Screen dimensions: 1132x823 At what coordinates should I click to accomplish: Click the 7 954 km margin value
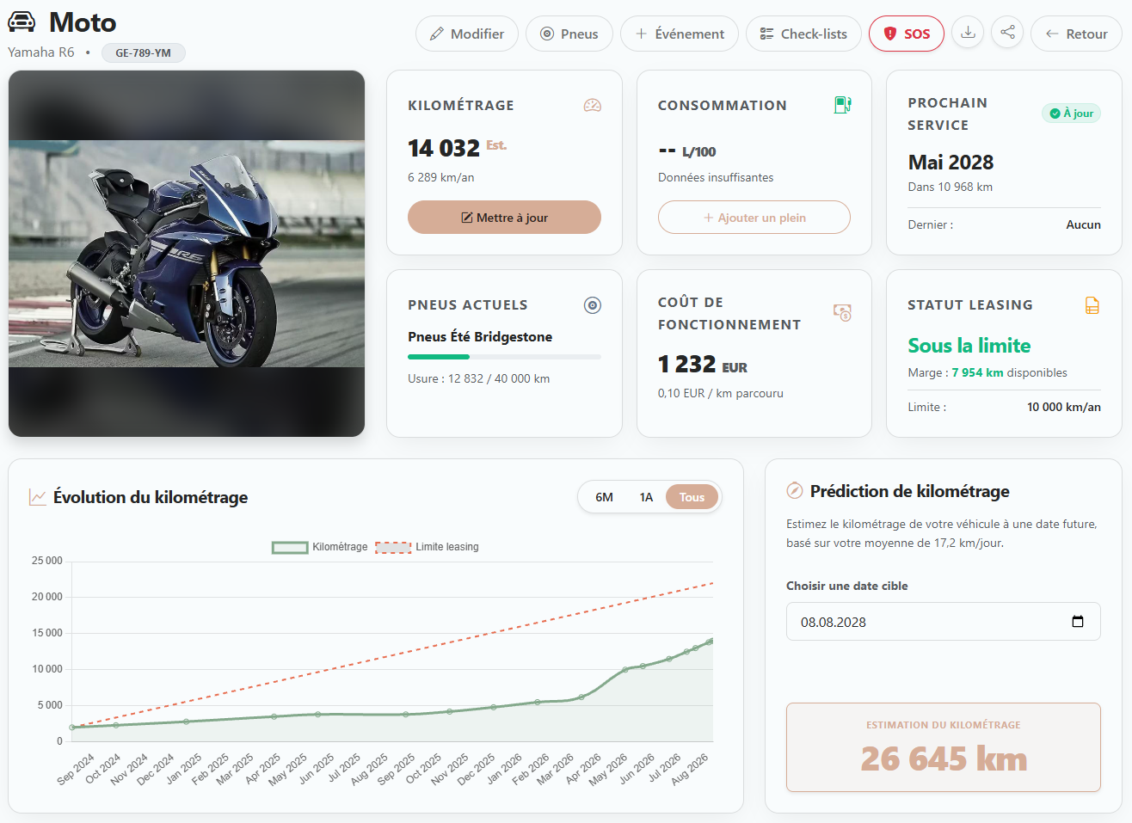[977, 372]
